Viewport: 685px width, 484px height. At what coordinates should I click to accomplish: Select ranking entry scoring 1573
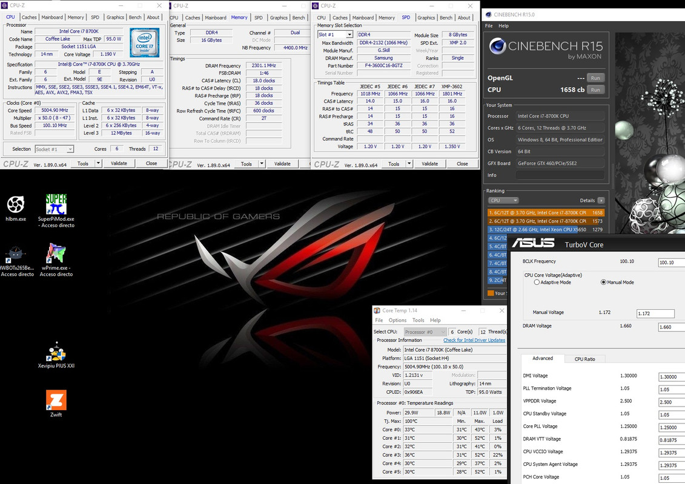click(546, 221)
